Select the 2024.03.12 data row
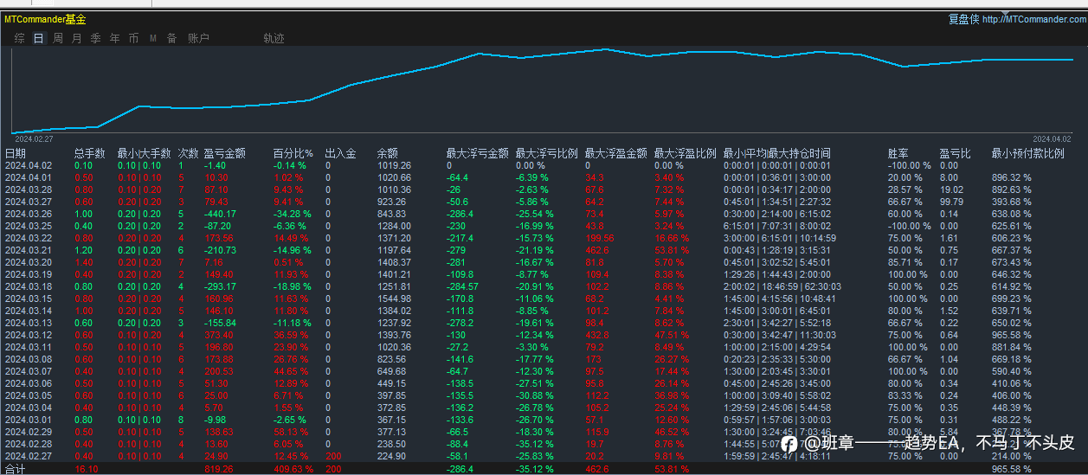Viewport: 1088px width, 475px height. (x=544, y=335)
